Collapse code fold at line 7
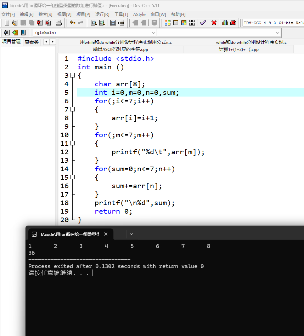This screenshot has width=304, height=336. pyautogui.click(x=73, y=109)
